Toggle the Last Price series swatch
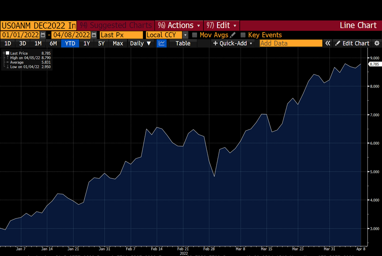Viewport: 382px width, 256px height. [x=7, y=53]
